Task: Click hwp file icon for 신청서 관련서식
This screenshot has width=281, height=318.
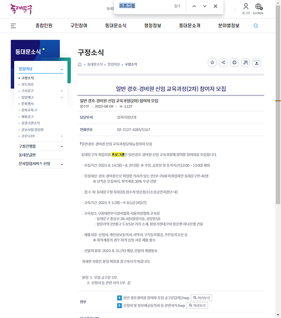Action: [x=120, y=305]
